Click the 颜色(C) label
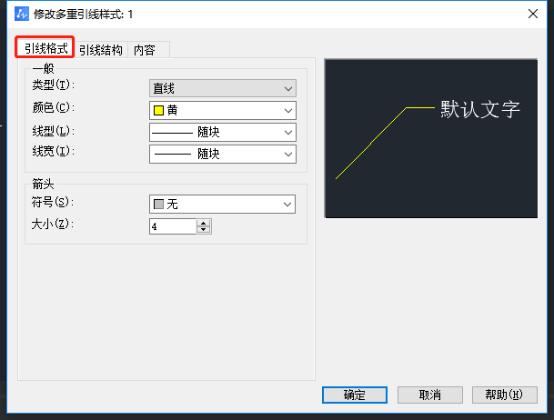Image resolution: width=554 pixels, height=420 pixels. (54, 107)
